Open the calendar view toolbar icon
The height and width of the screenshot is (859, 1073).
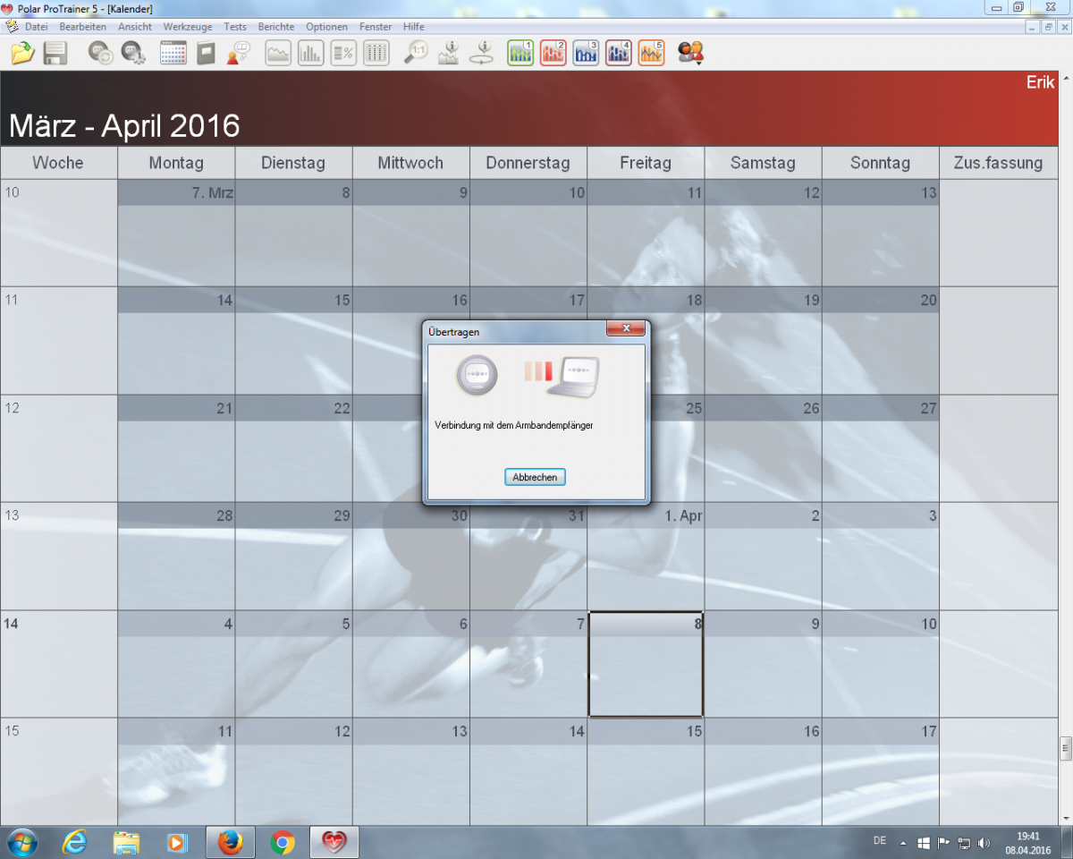pos(173,54)
